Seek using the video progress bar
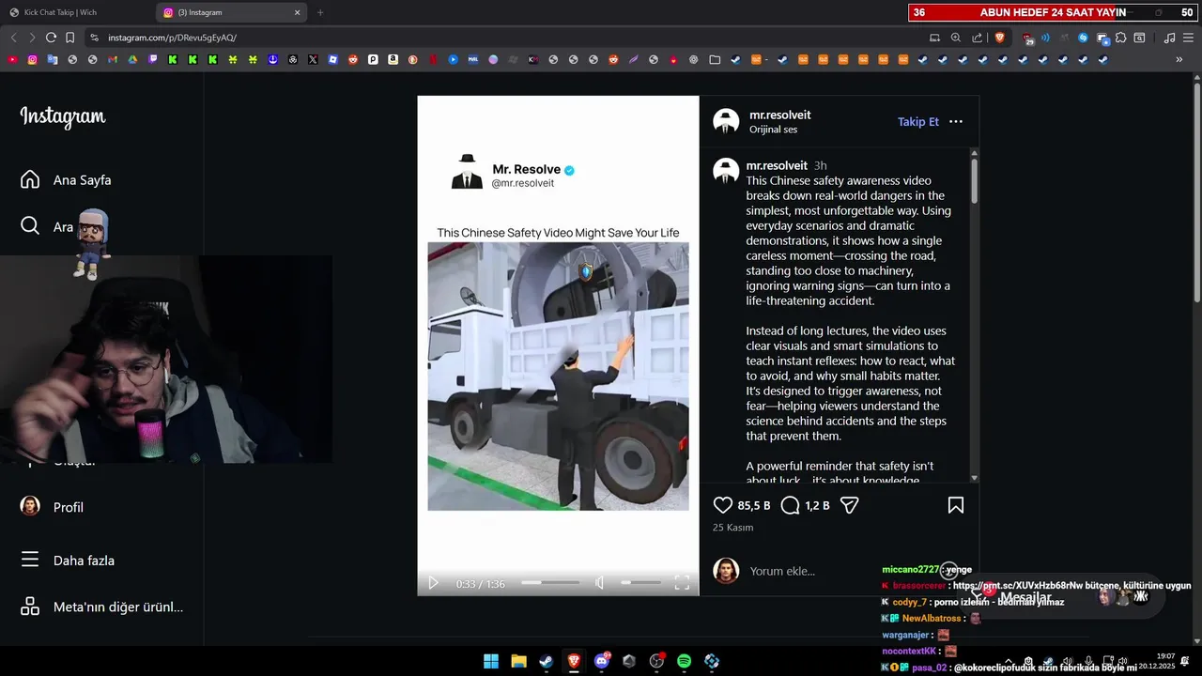 (x=550, y=583)
